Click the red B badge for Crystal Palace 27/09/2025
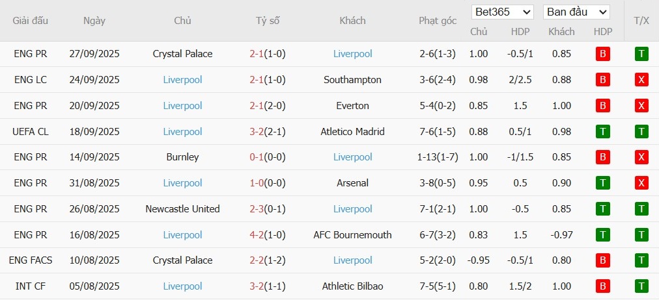The width and height of the screenshot is (659, 300). (x=603, y=54)
